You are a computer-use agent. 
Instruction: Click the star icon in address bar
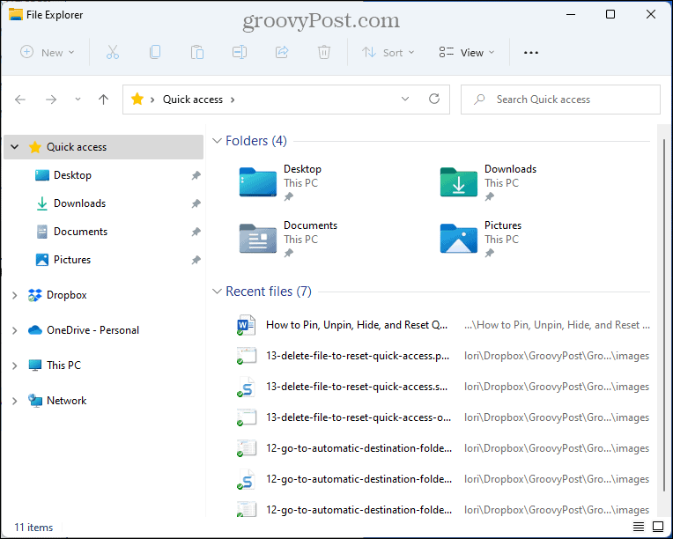(137, 100)
